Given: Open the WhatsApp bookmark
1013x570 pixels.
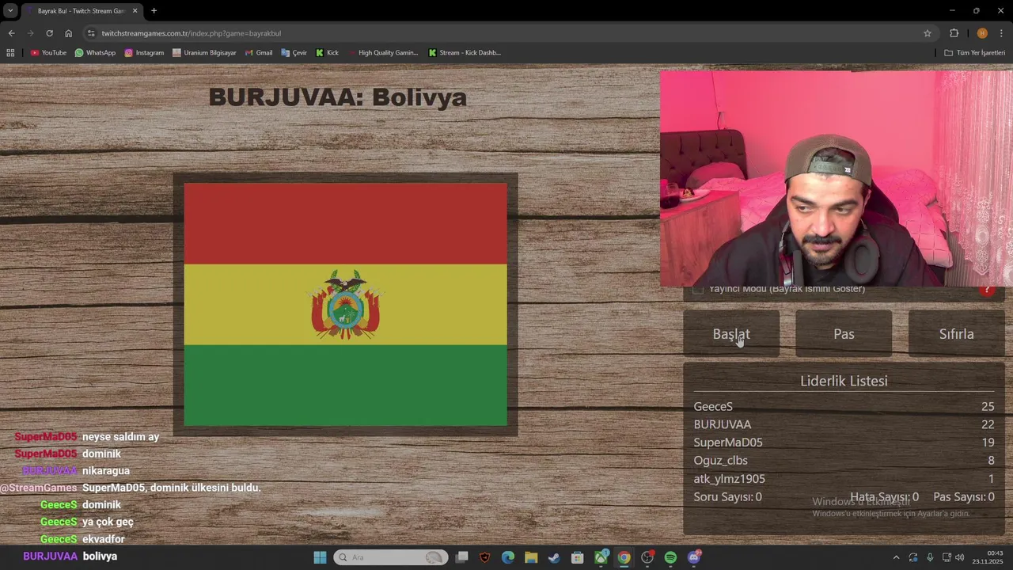Looking at the screenshot, I should tap(95, 53).
